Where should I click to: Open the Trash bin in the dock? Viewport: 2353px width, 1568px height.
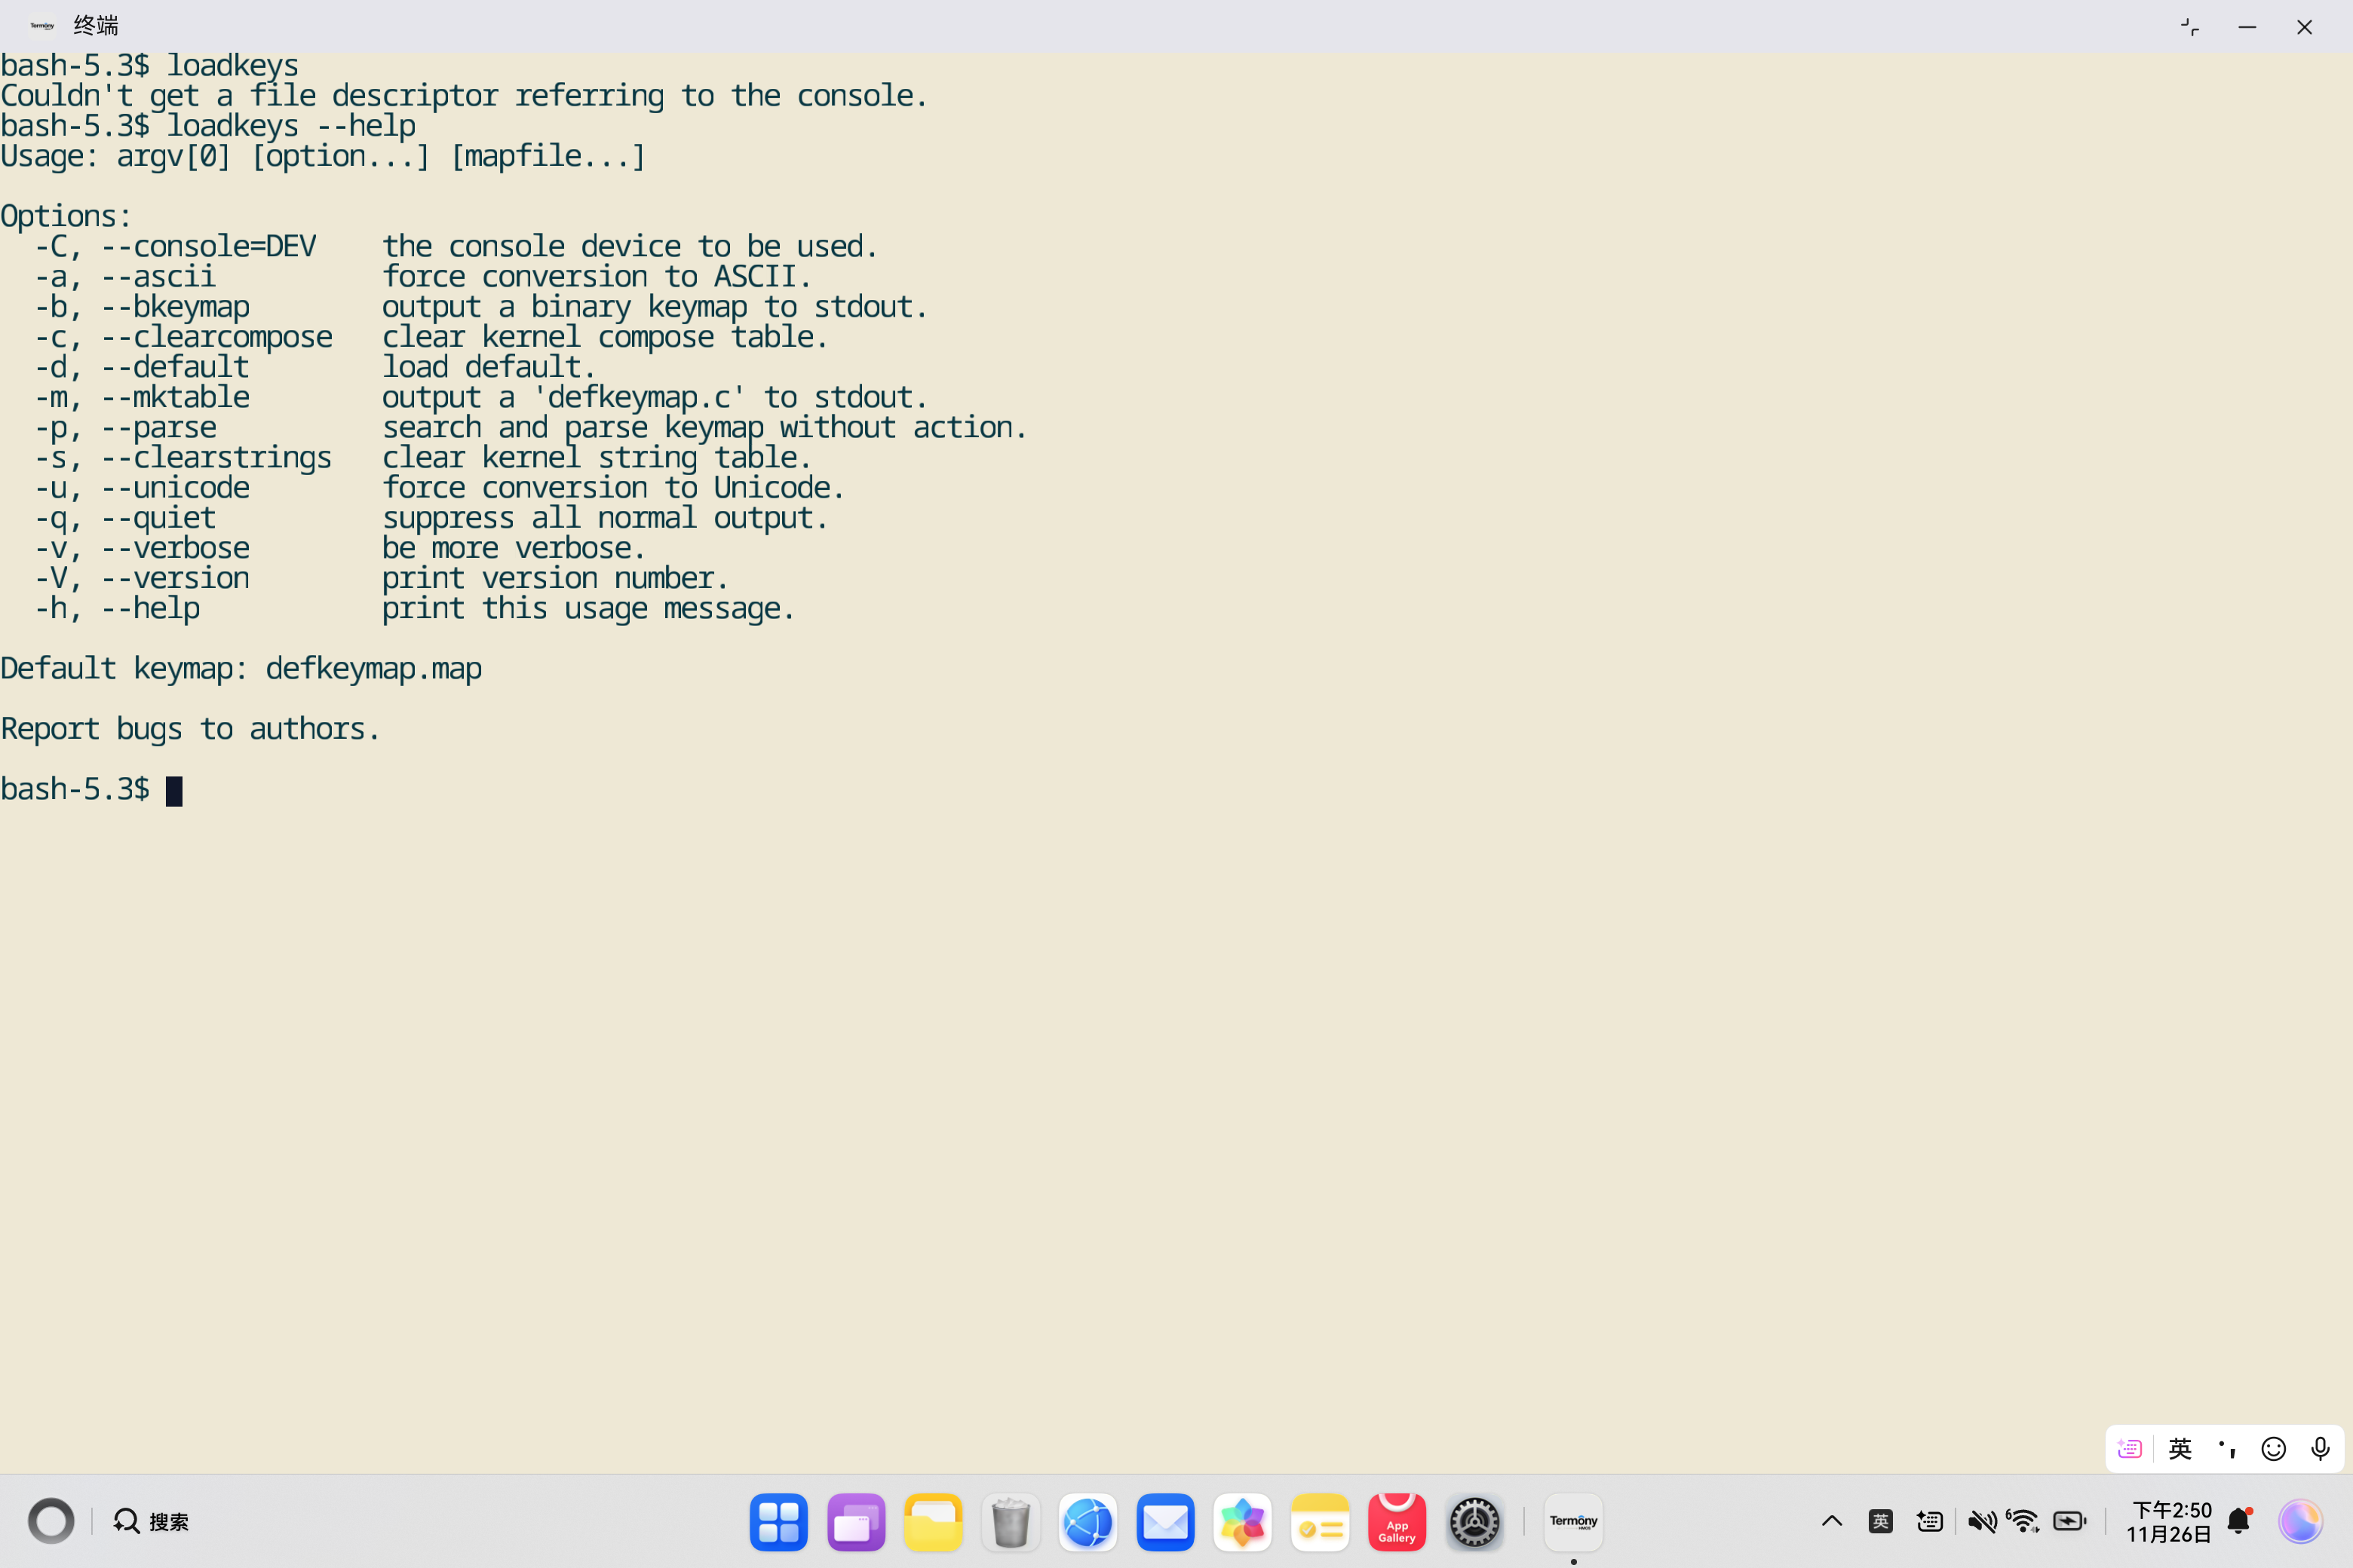pos(1011,1522)
